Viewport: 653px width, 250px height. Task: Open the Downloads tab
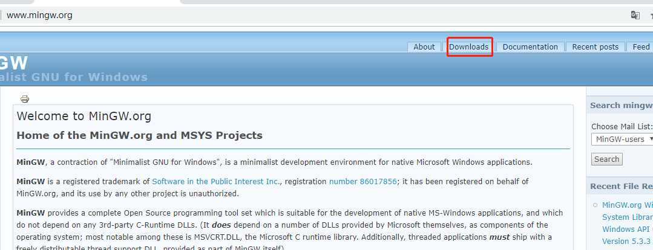[x=468, y=47]
